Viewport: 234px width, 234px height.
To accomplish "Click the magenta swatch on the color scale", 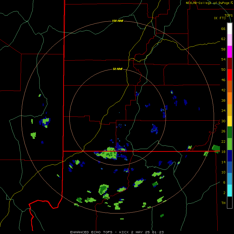I will (x=230, y=52).
